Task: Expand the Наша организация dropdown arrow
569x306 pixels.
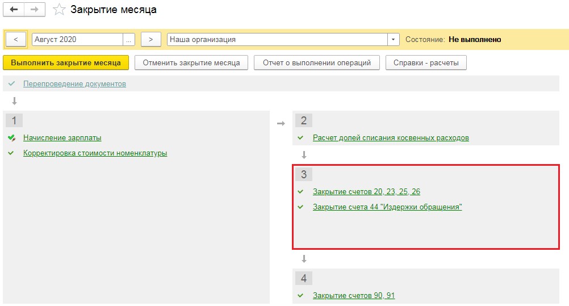Action: [x=394, y=40]
